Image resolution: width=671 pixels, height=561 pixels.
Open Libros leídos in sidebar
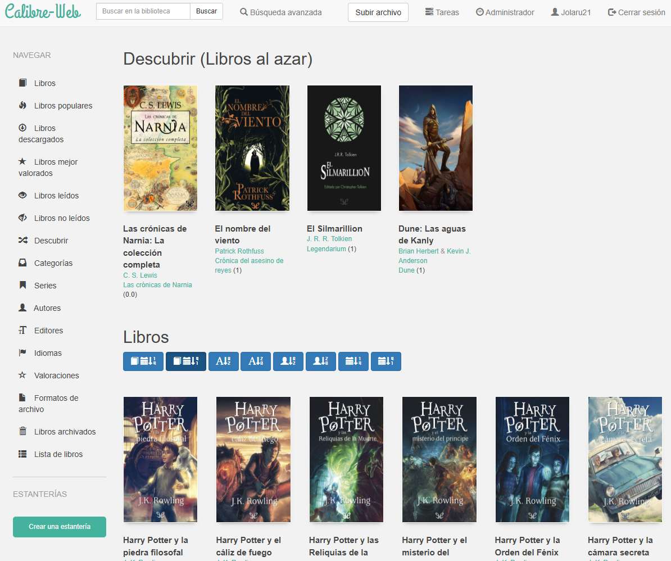(56, 196)
